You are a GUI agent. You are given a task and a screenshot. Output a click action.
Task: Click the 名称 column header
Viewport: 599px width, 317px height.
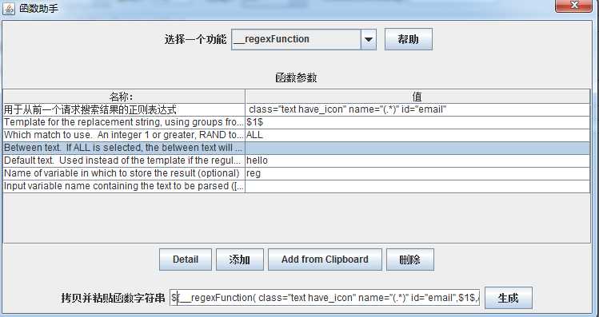coord(124,97)
